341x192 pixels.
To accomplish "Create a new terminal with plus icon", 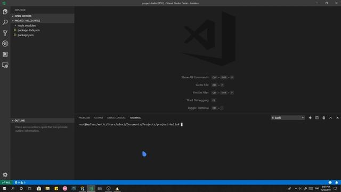I will point(310,118).
